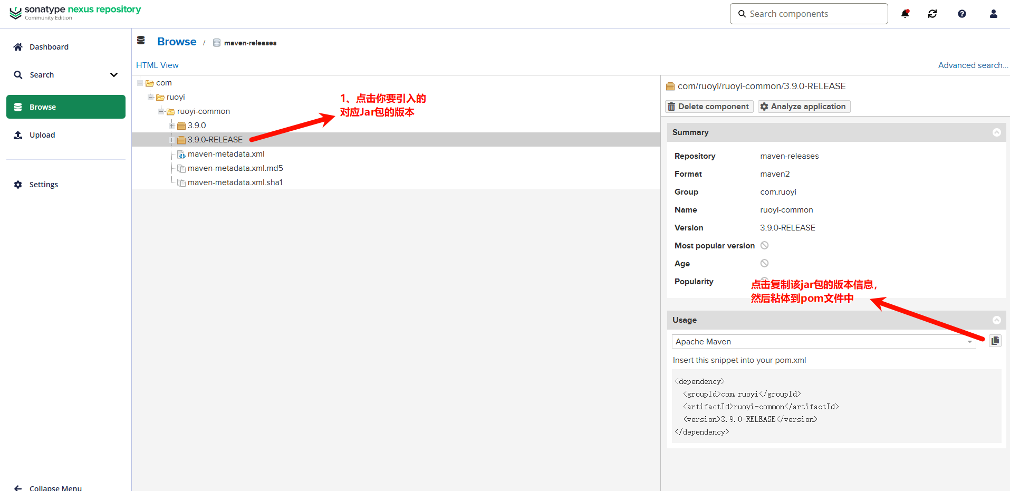Click the Name value ruoyi-common in Summary

(x=787, y=210)
